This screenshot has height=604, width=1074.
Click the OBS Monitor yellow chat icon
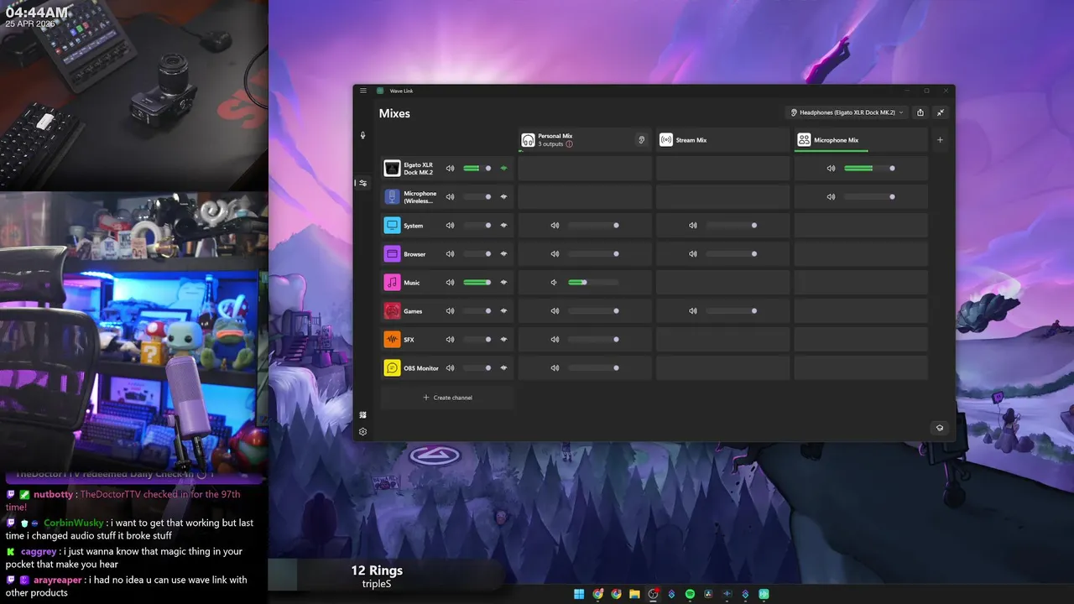point(392,368)
